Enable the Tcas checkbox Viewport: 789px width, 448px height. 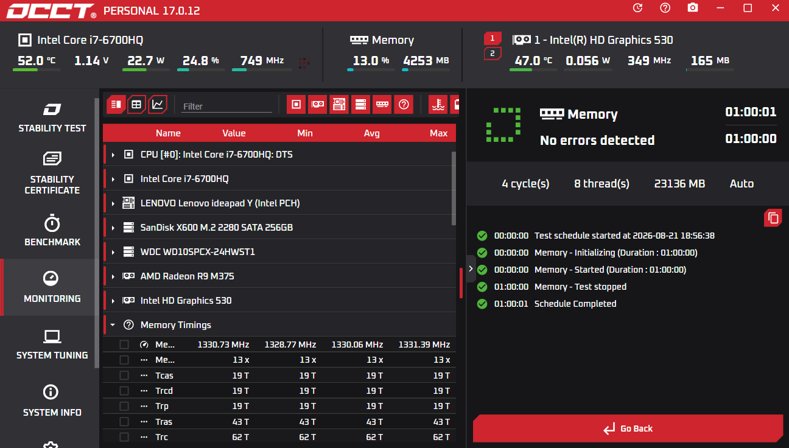pyautogui.click(x=124, y=376)
